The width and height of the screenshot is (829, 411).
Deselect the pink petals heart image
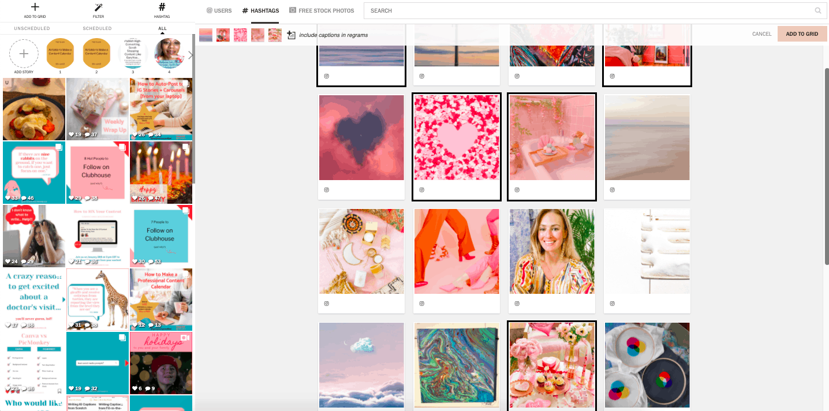pos(457,137)
